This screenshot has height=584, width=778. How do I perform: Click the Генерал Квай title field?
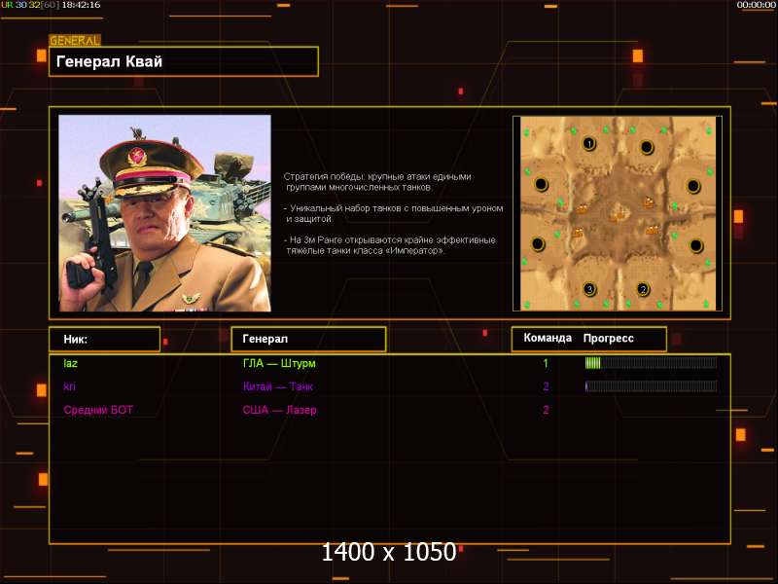[184, 61]
